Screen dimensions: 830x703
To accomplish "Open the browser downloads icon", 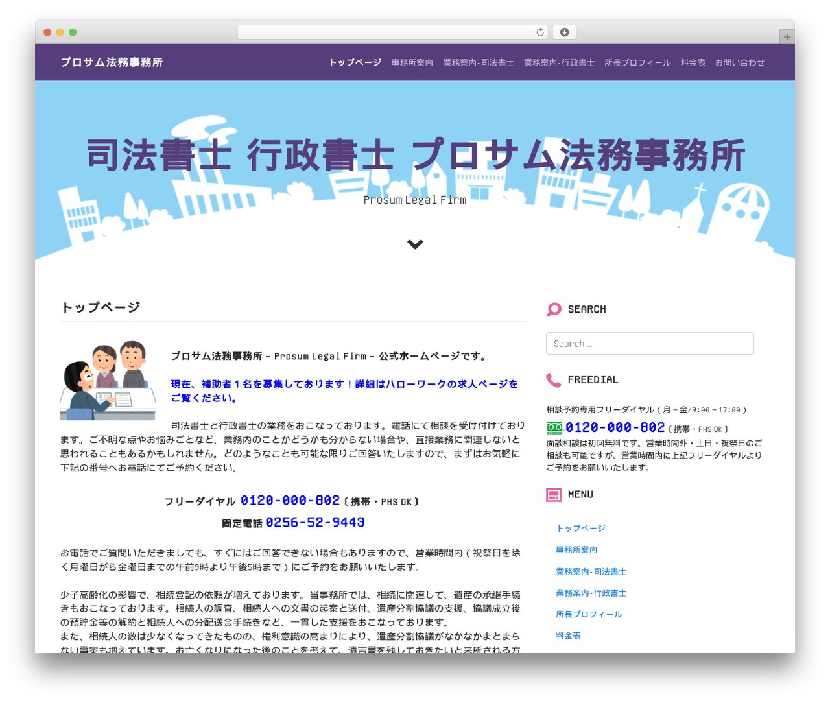I will [565, 32].
